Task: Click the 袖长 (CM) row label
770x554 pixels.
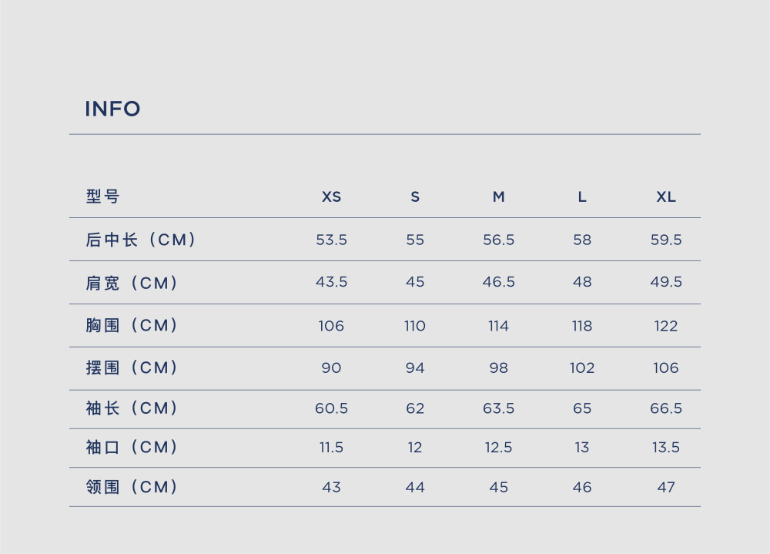Action: pos(132,408)
